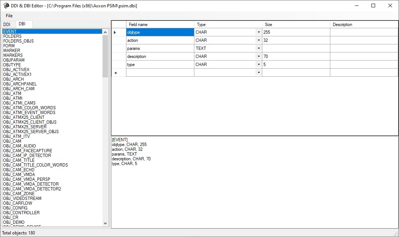
Task: Select row header arrow for objtype row
Action: 115,32
